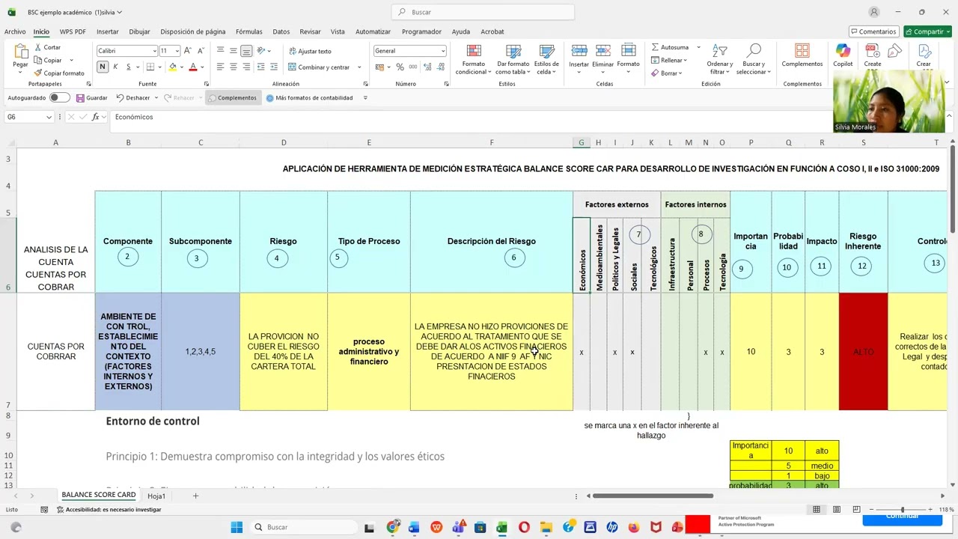
Task: Open the font size 11 dropdown
Action: [177, 51]
